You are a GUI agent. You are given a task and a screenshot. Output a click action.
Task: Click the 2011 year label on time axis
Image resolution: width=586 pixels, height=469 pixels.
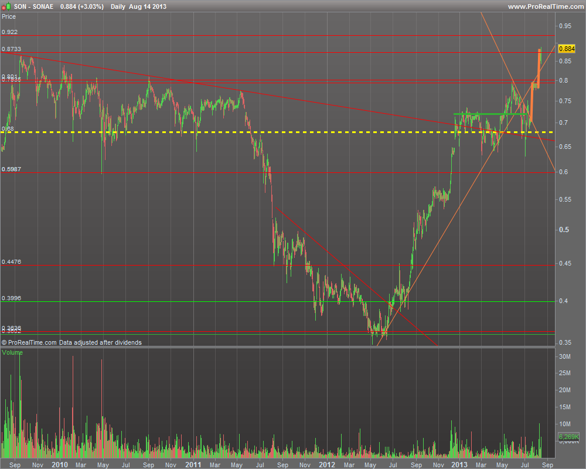(193, 464)
